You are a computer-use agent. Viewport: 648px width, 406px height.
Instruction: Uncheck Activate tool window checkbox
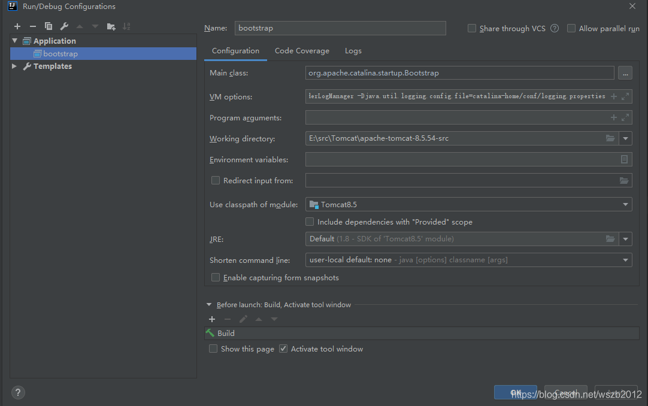click(283, 349)
